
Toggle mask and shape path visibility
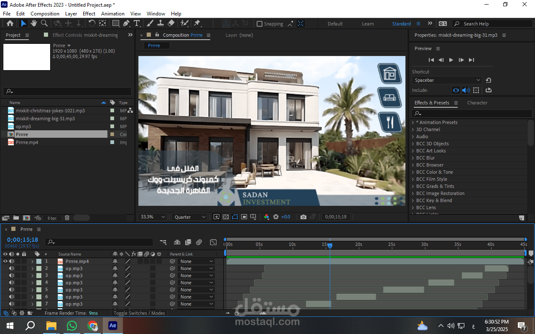tap(235, 217)
